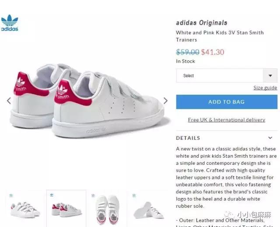Advance to the next product image
The width and height of the screenshot is (280, 227).
(x=165, y=101)
